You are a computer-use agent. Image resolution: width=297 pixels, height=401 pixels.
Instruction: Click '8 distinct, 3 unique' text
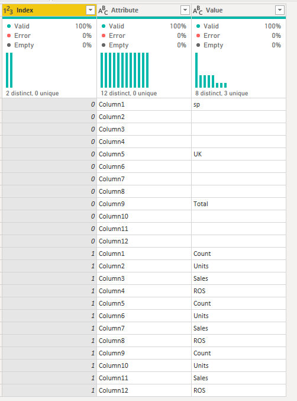[222, 93]
